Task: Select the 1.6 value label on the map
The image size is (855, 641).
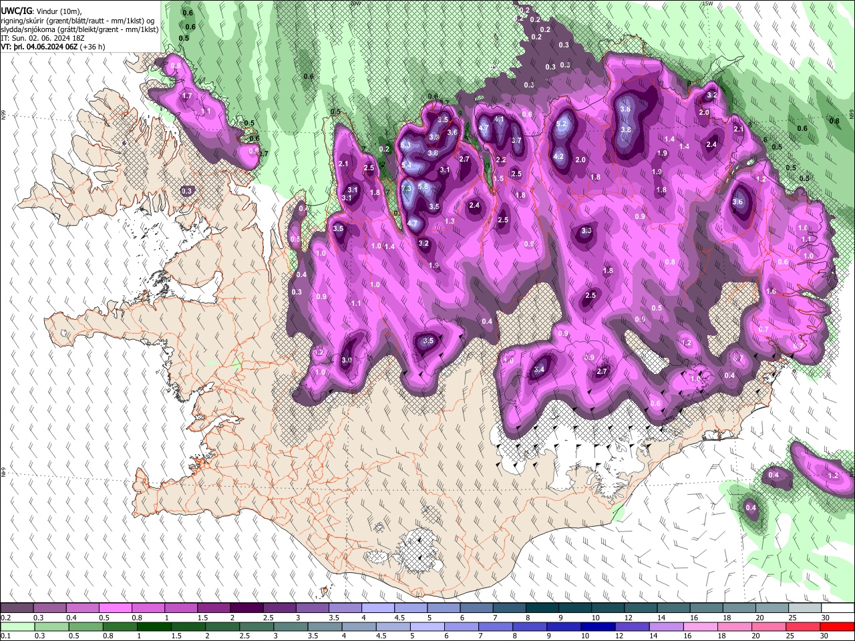Action: click(771, 292)
